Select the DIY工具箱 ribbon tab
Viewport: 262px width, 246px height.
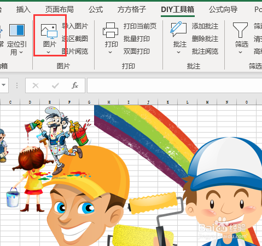(178, 9)
